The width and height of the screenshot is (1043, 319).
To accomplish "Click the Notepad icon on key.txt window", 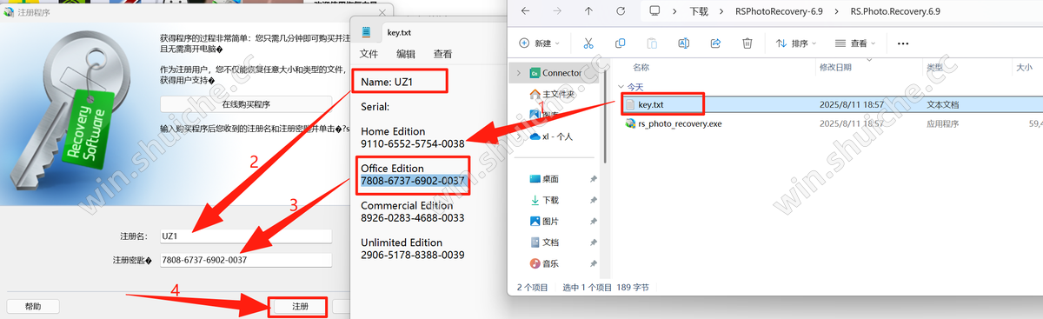I will tap(367, 32).
